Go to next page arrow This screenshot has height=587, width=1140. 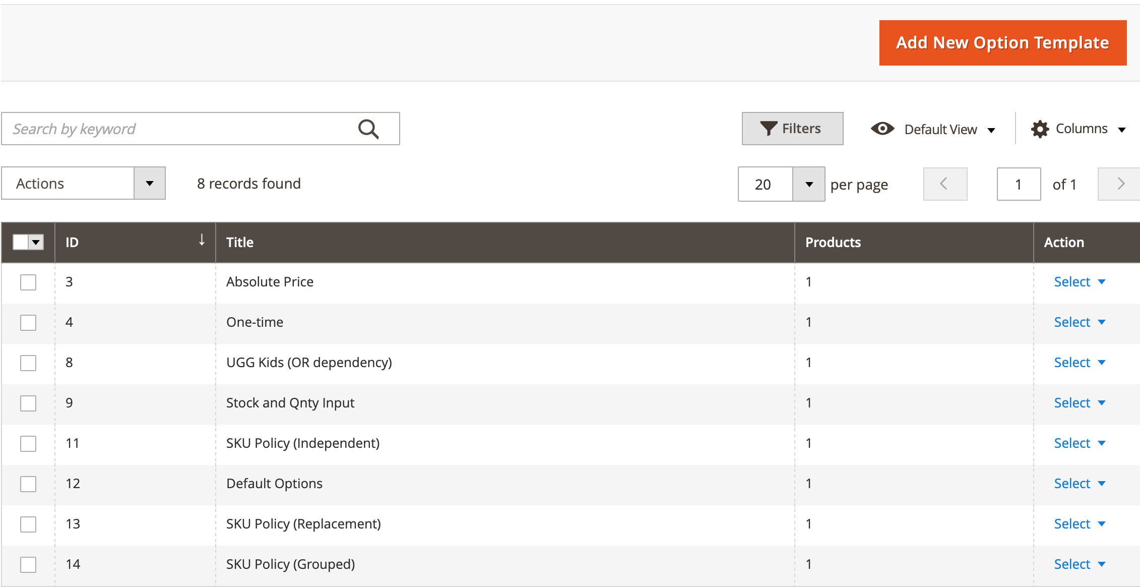1119,184
